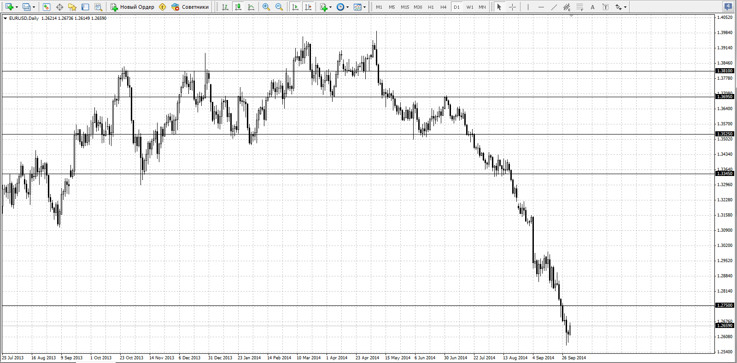Click the Profiles icon

[x=26, y=7]
